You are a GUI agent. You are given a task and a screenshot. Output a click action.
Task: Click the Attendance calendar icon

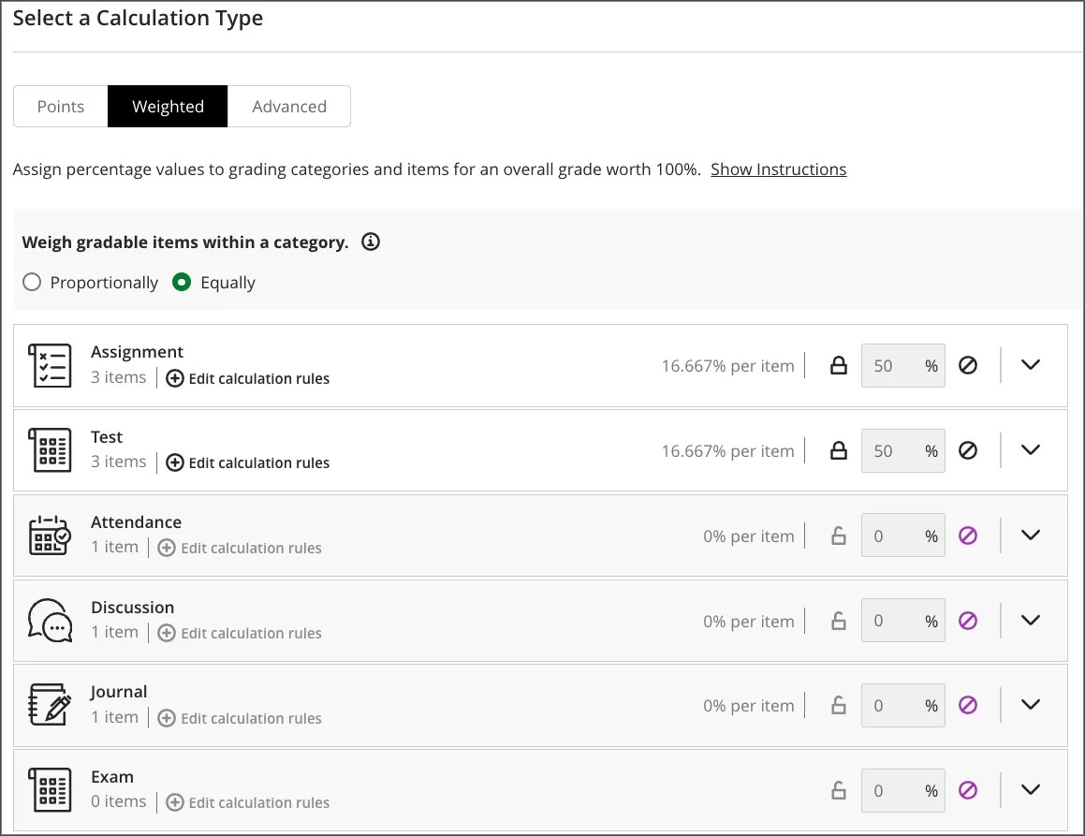(50, 535)
